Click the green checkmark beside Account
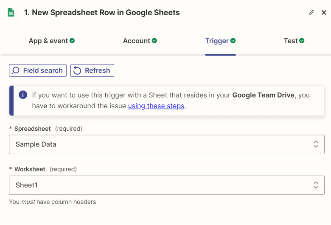Screen dimensions: 331x225 [154, 41]
